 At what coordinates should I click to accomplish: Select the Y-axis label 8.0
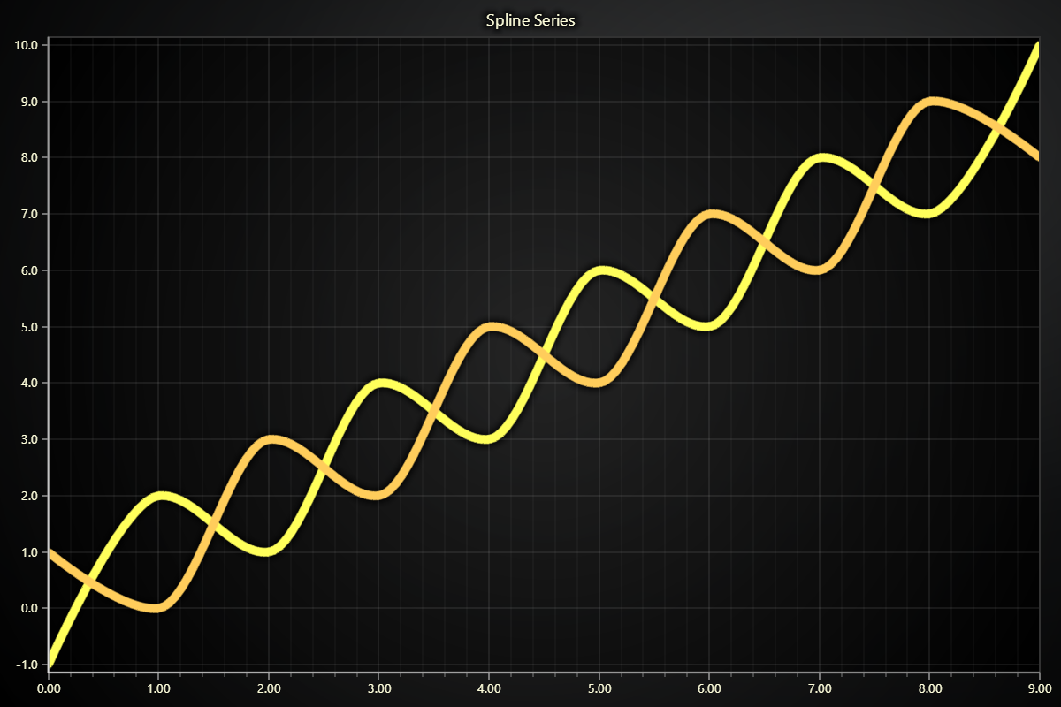pos(29,157)
